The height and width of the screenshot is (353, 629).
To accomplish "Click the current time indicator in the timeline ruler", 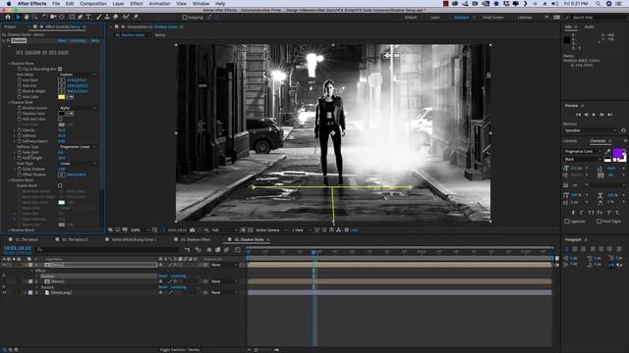I will click(x=314, y=252).
